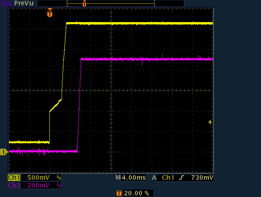Click the A trigger type indicator
This screenshot has height=197, width=261.
click(x=154, y=178)
